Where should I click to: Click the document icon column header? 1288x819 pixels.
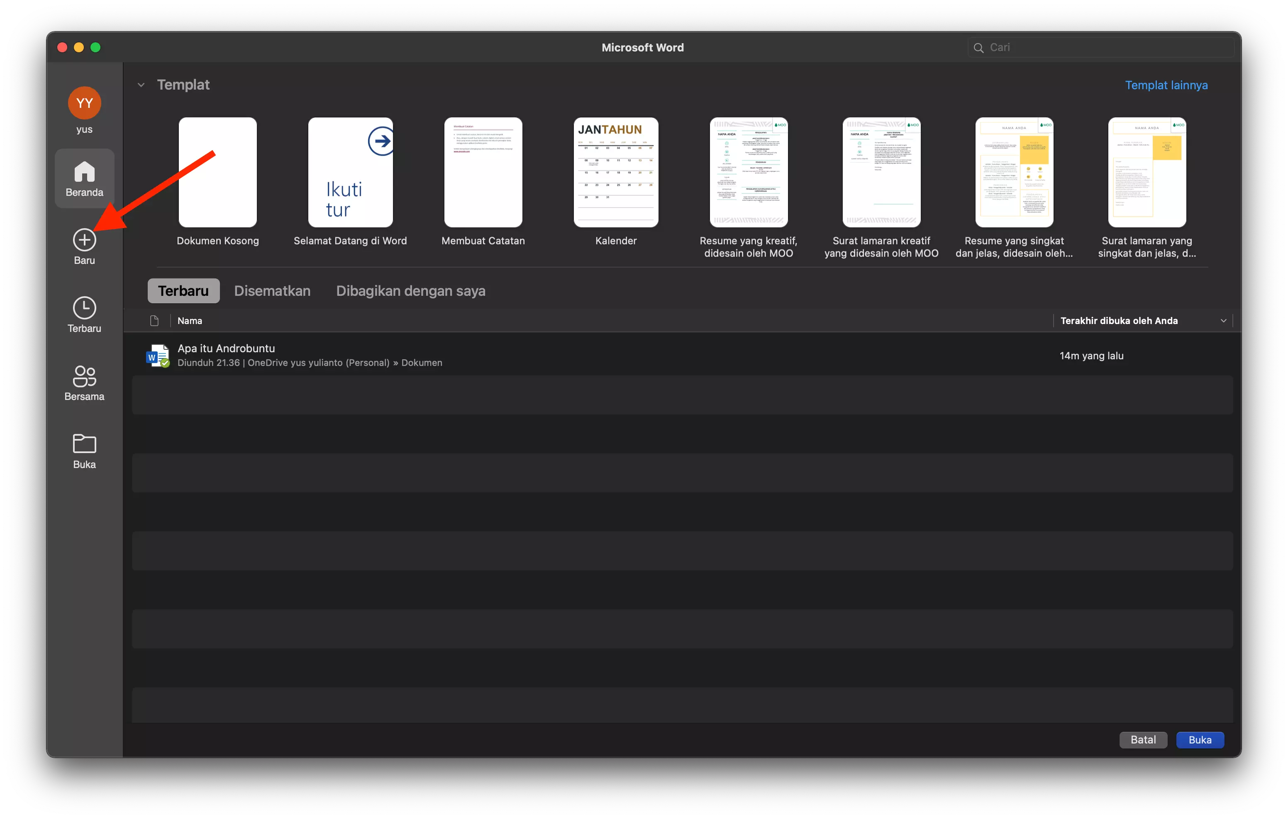coord(155,320)
